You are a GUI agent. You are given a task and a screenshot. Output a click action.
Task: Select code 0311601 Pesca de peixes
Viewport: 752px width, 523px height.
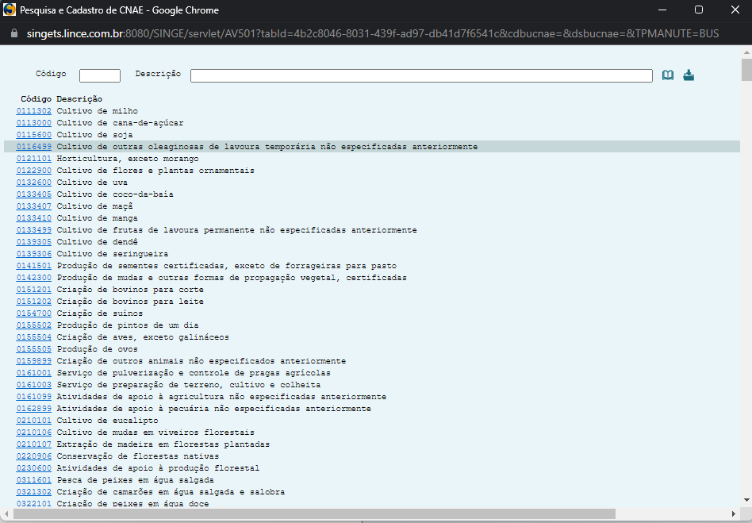(x=34, y=480)
